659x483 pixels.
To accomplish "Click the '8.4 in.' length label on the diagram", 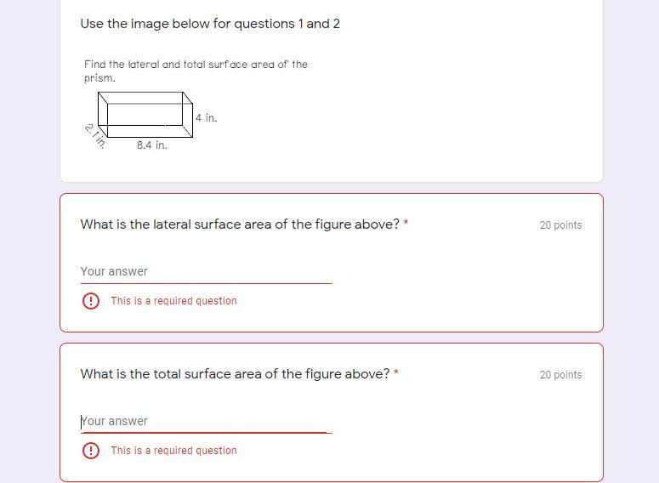I will coord(151,145).
